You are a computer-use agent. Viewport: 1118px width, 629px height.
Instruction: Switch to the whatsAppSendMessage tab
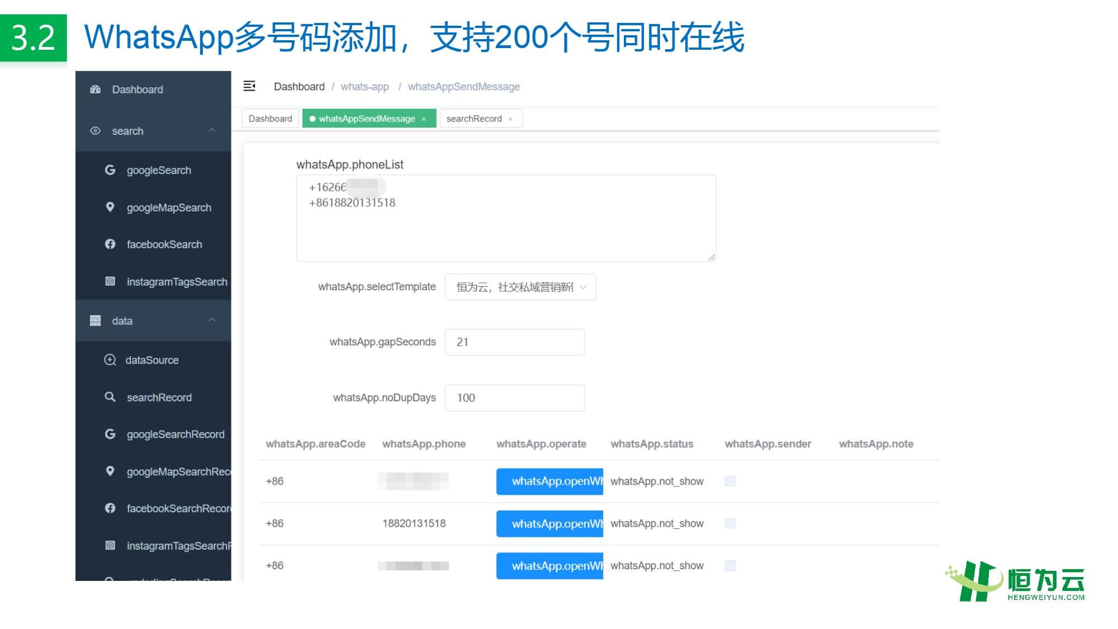369,119
